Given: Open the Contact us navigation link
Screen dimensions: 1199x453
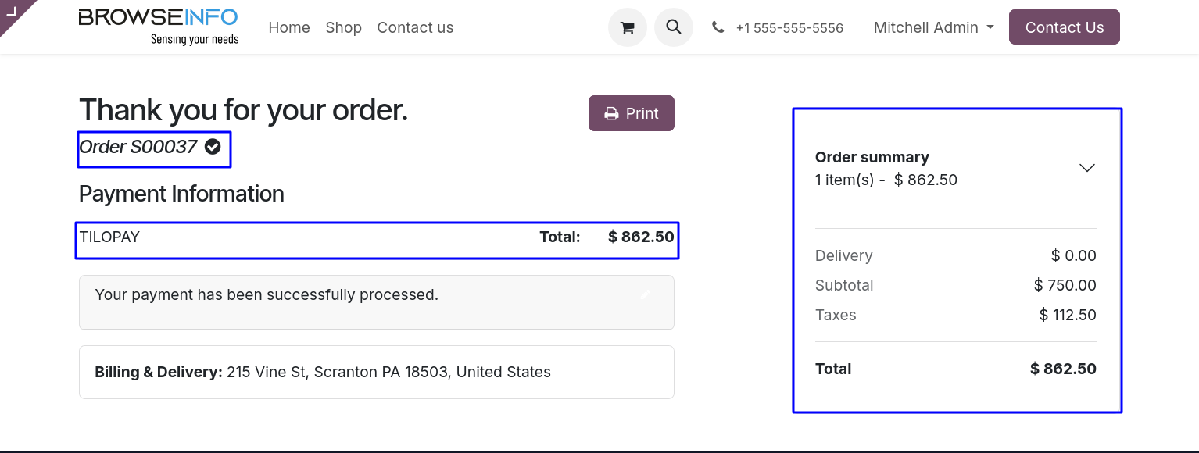Looking at the screenshot, I should pyautogui.click(x=415, y=27).
